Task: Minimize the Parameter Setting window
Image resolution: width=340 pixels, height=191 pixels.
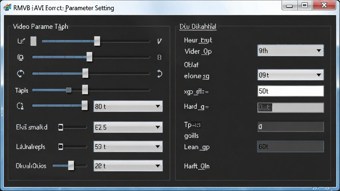Action: (x=290, y=5)
